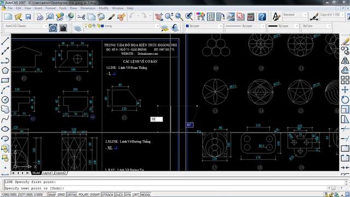Image resolution: width=350 pixels, height=197 pixels.
Task: Click the Rotate modify tool
Action: click(x=345, y=100)
